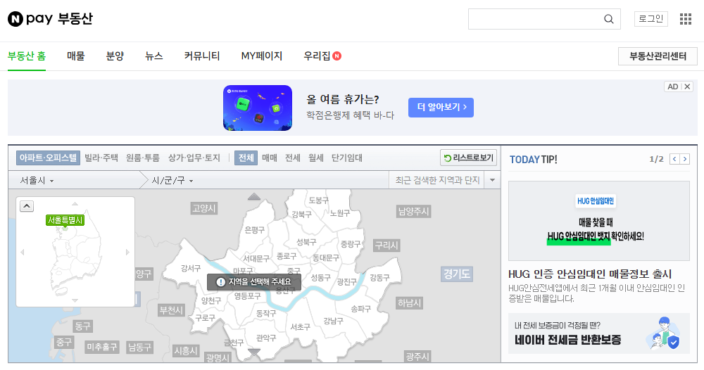The height and width of the screenshot is (370, 704).
Task: Show previous Today Tip
Action: tap(674, 159)
